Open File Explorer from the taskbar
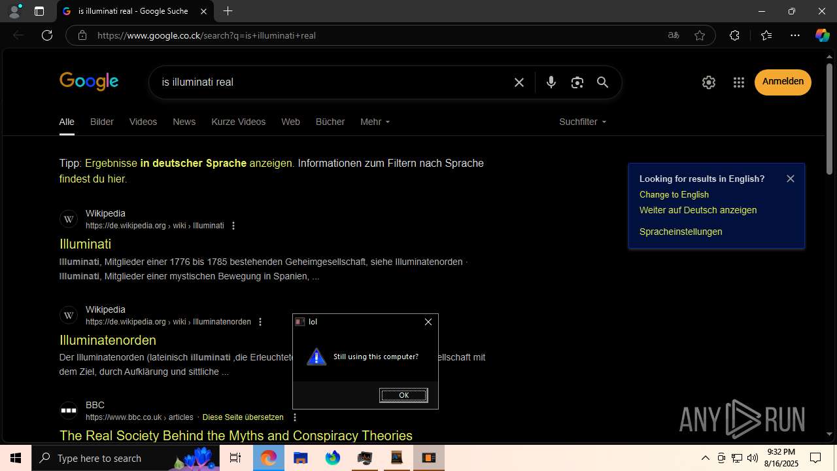837x471 pixels. coord(300,458)
